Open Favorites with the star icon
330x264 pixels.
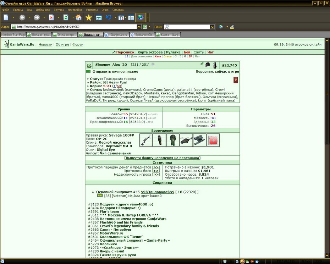tap(89, 17)
